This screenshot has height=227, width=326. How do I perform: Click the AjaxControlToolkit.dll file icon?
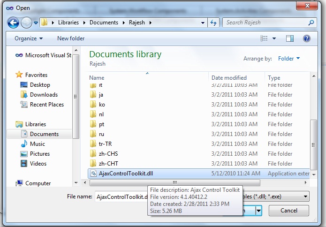point(93,174)
